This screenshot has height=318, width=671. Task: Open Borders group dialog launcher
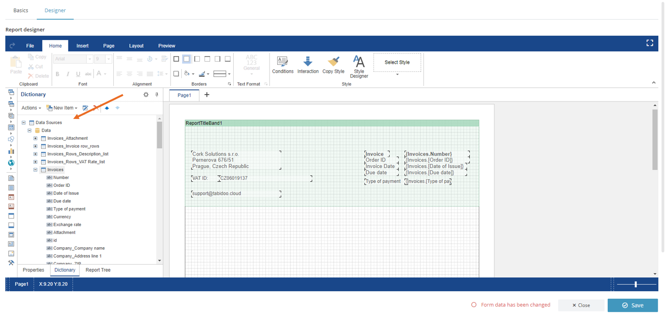pyautogui.click(x=230, y=84)
